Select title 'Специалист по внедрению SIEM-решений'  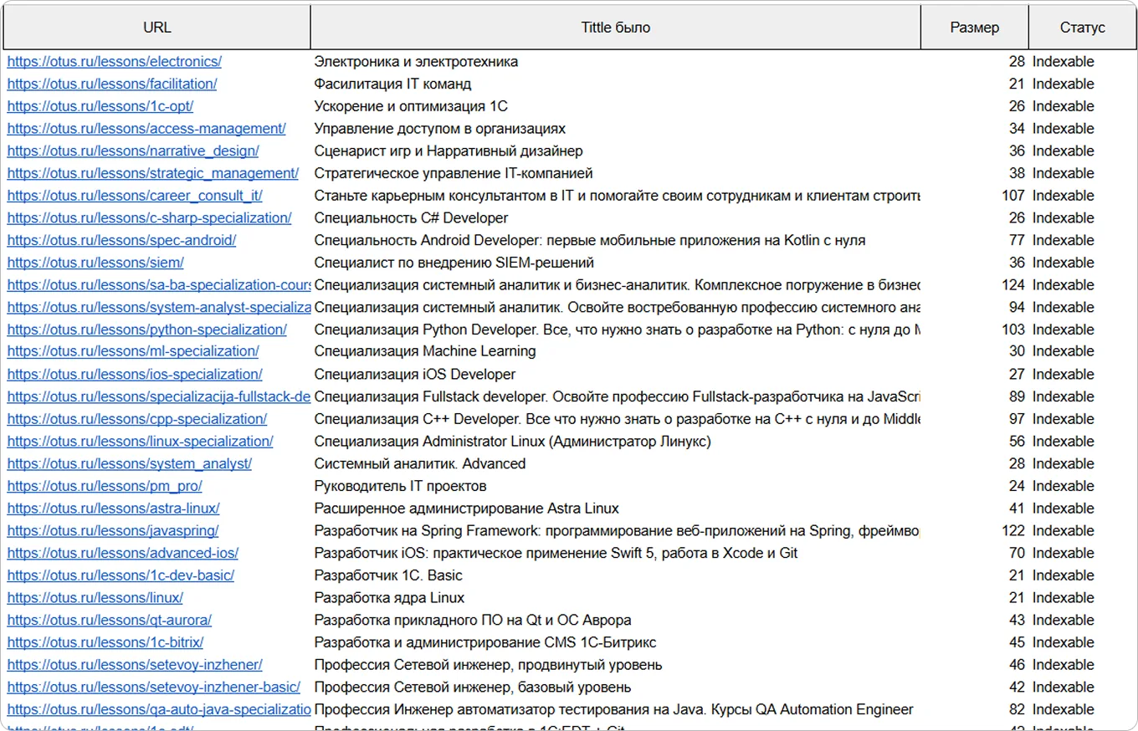click(x=454, y=263)
